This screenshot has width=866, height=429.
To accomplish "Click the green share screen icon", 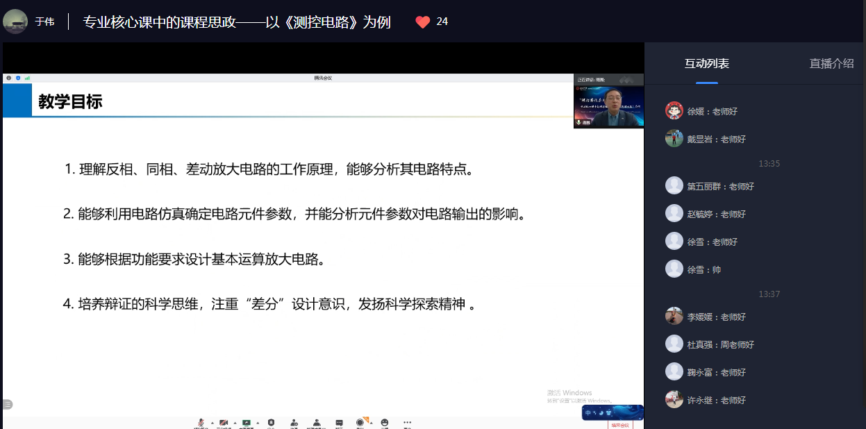I will point(246,423).
